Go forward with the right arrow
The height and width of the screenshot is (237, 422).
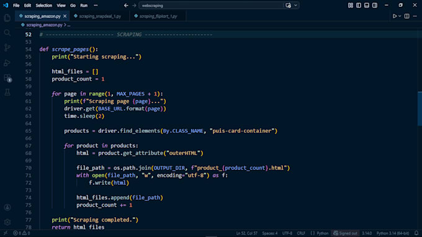click(x=134, y=6)
